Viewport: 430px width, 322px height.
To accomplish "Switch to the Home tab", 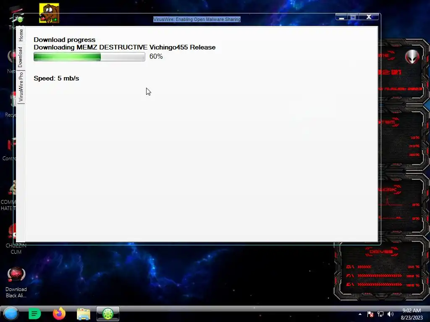I will point(21,35).
